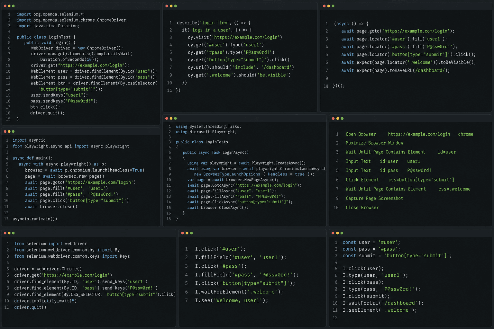Close the Python selenium webdriver window

click(5, 233)
